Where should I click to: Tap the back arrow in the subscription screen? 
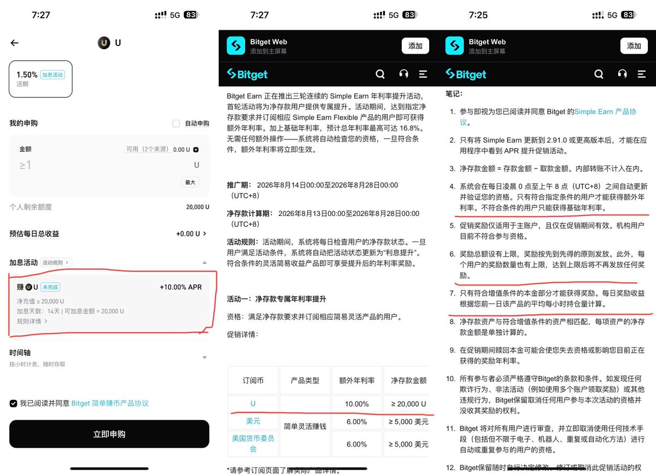[15, 43]
